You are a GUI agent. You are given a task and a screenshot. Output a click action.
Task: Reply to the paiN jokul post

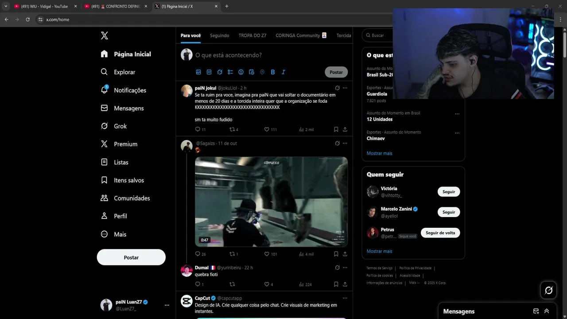(x=200, y=129)
